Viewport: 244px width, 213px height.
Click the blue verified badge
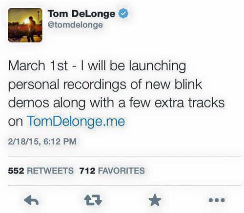123,13
